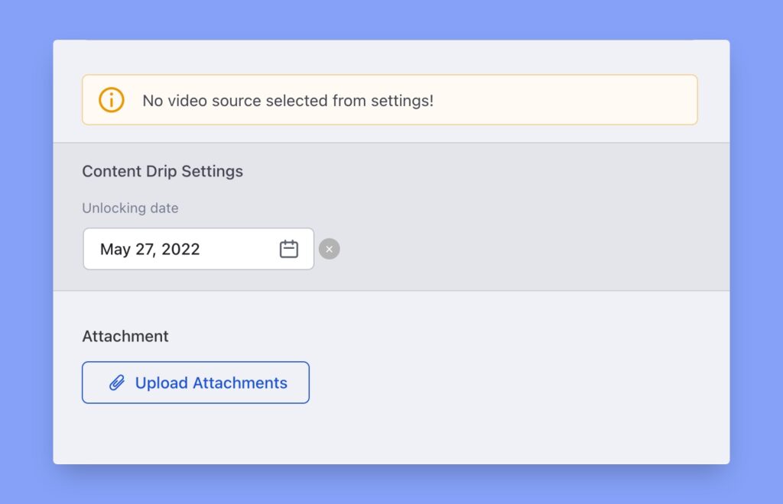Image resolution: width=783 pixels, height=504 pixels.
Task: Click the Unlocking date label
Action: pos(130,208)
